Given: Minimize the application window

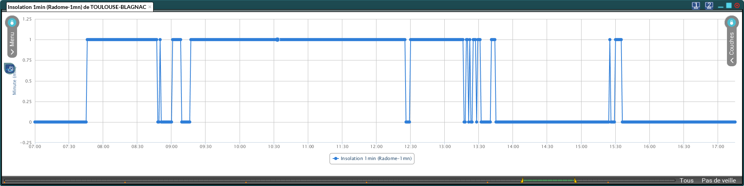Looking at the screenshot, I should 721,7.
